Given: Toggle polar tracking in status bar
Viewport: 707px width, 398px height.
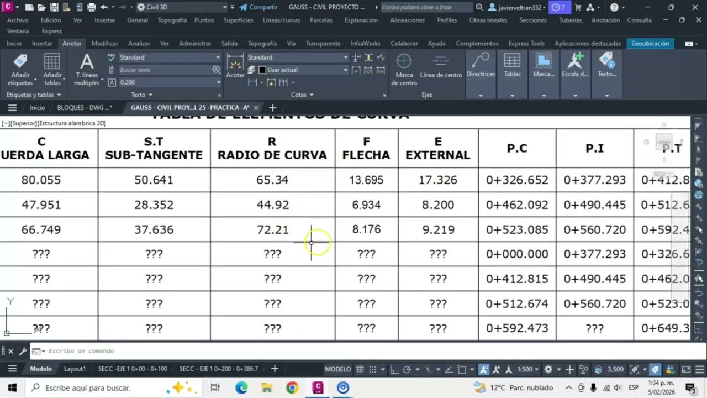Looking at the screenshot, I should tap(407, 369).
